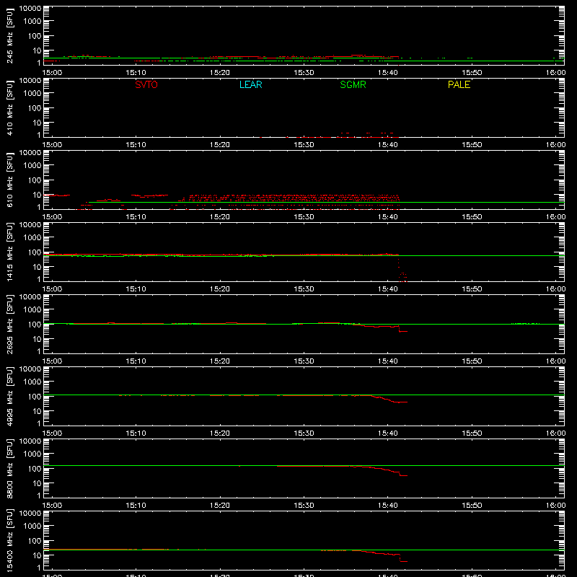Click the 16:00 label under the 4995 MHz plot
577x577 pixels.
coord(555,433)
